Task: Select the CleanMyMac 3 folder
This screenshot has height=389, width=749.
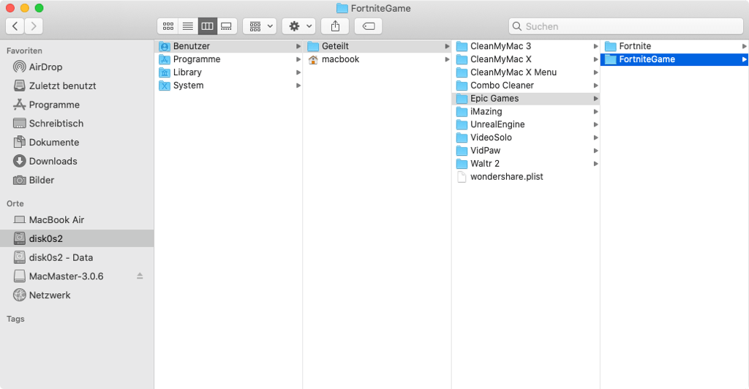Action: [x=527, y=46]
